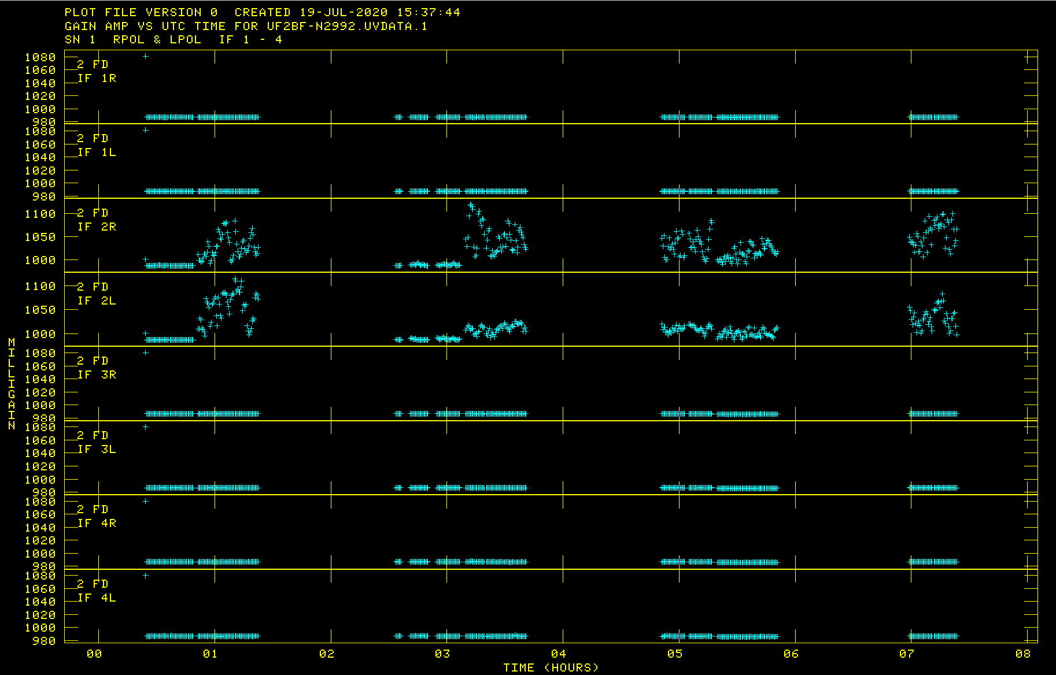The image size is (1056, 675).
Task: Click the outlier point atop IF 1R panel
Action: [146, 56]
